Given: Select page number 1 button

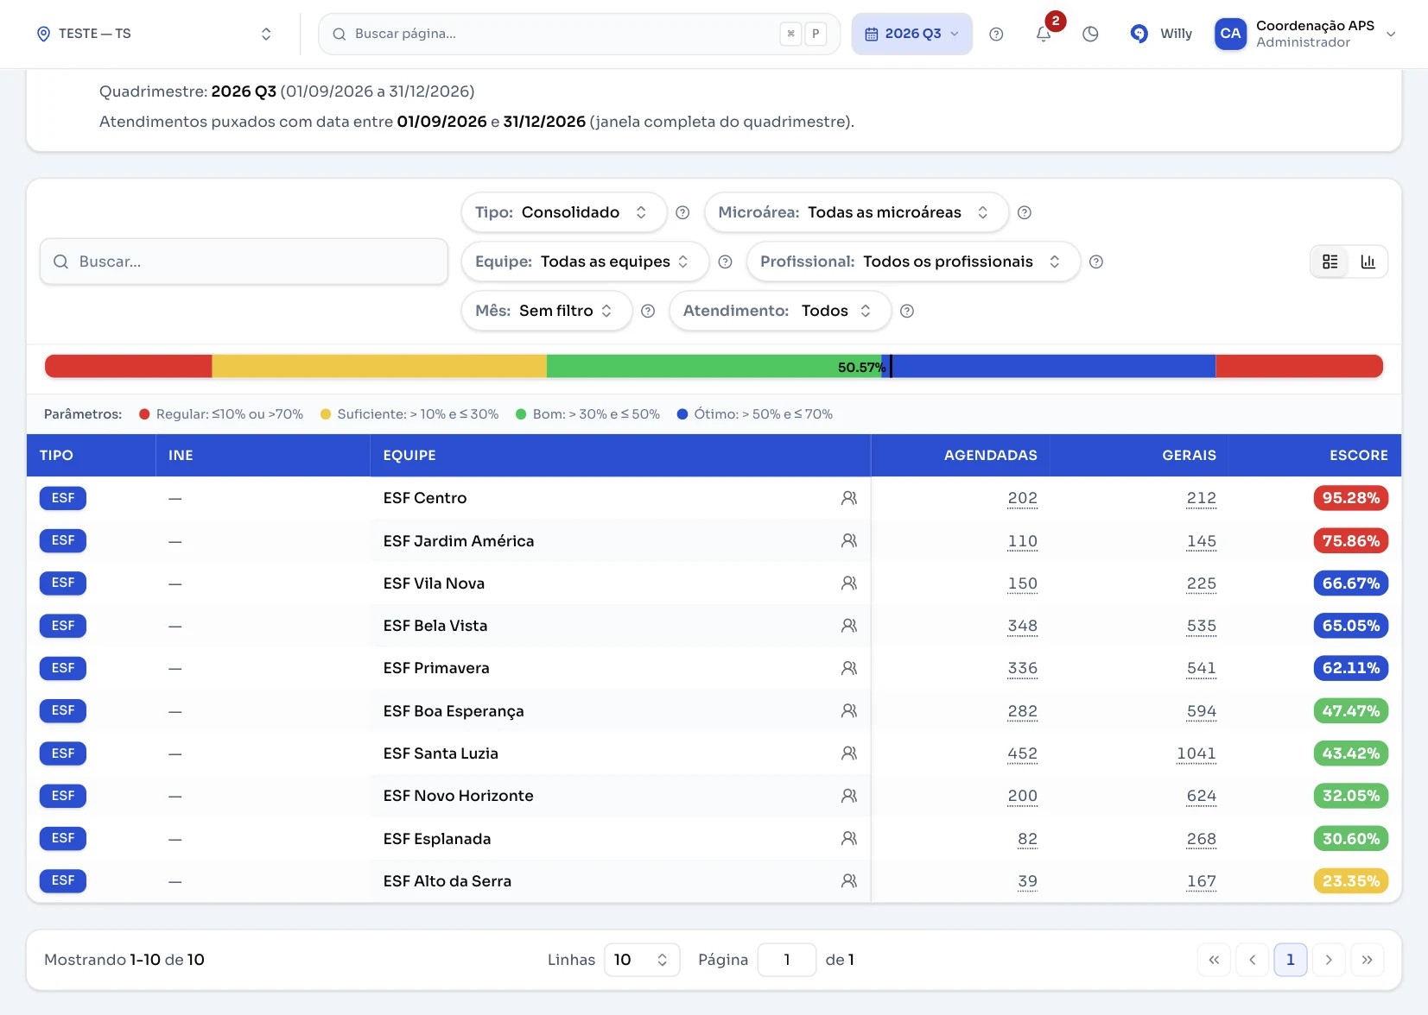Looking at the screenshot, I should click(x=1291, y=960).
